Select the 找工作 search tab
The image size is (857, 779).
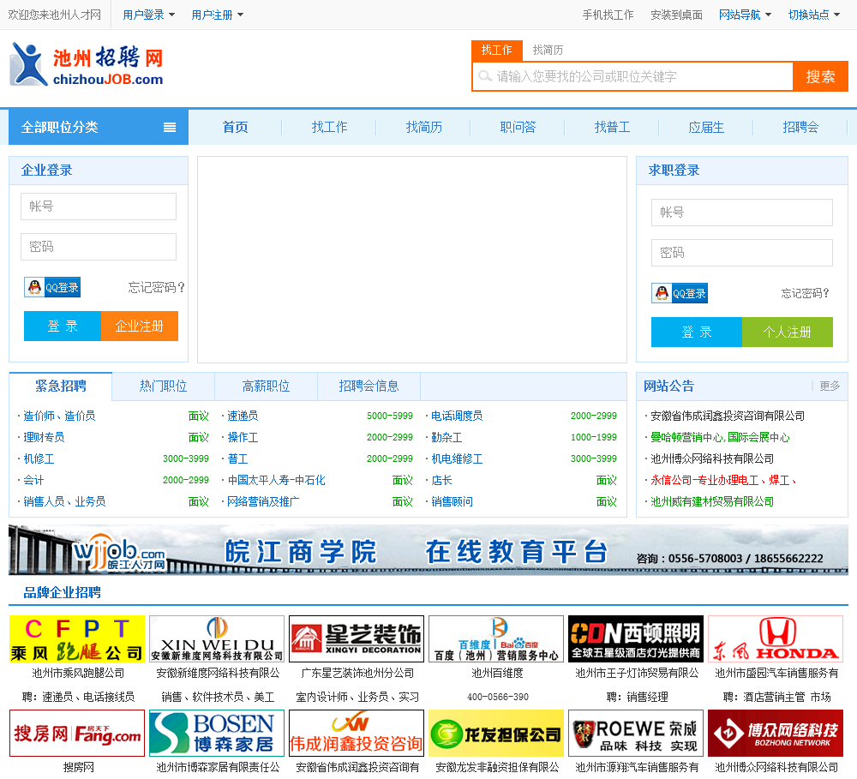[497, 51]
